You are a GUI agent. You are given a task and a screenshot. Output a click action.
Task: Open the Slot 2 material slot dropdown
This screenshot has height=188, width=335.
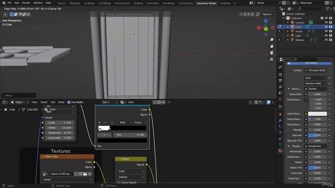tap(110, 102)
